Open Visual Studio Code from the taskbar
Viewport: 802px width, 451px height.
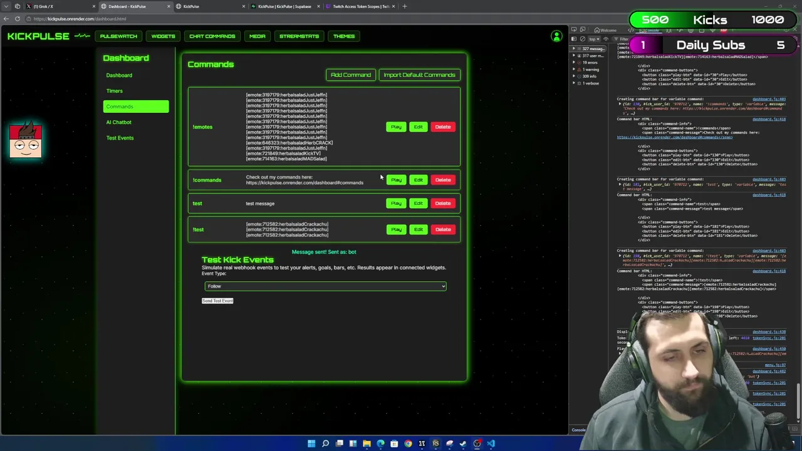point(491,443)
